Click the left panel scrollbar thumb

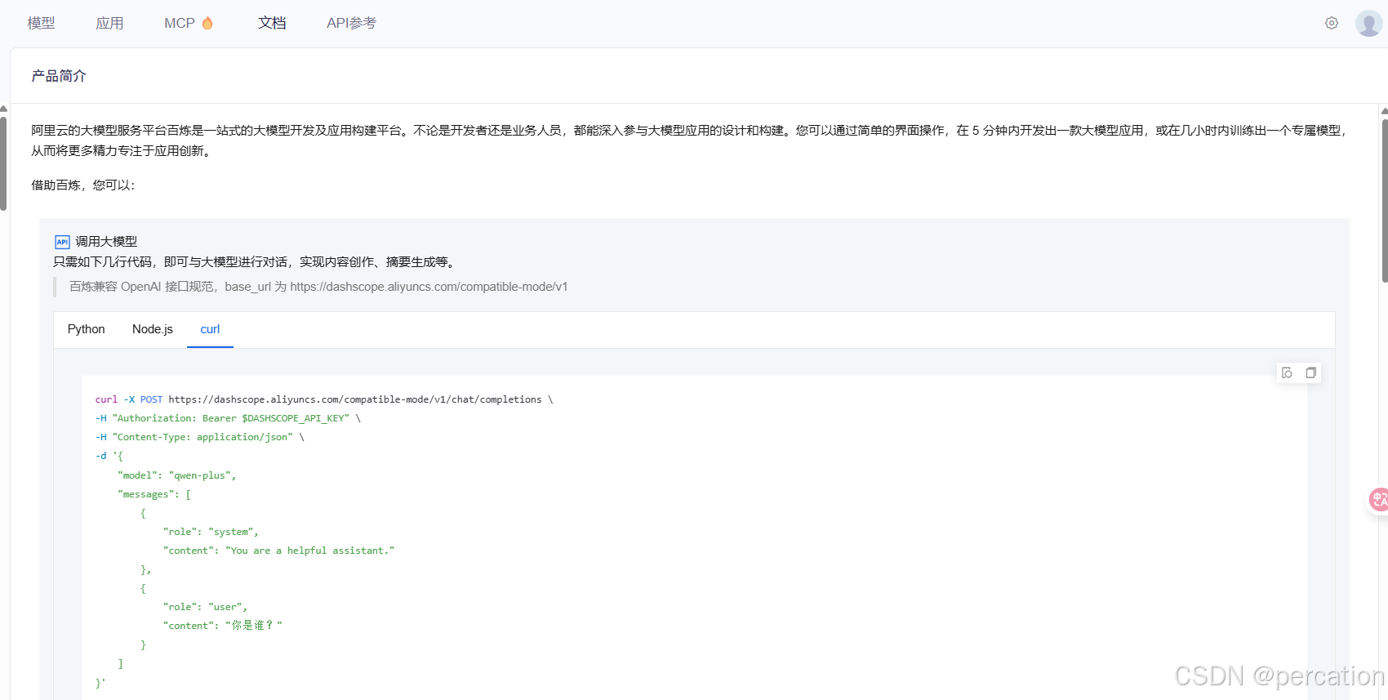pyautogui.click(x=3, y=163)
